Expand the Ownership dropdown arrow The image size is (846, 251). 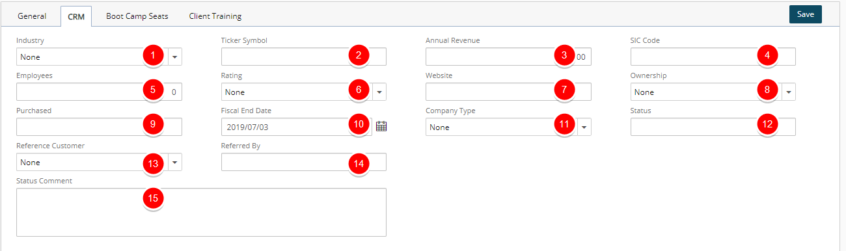789,92
